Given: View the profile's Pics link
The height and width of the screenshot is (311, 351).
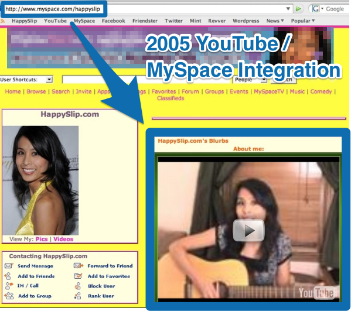Looking at the screenshot, I should click(42, 239).
